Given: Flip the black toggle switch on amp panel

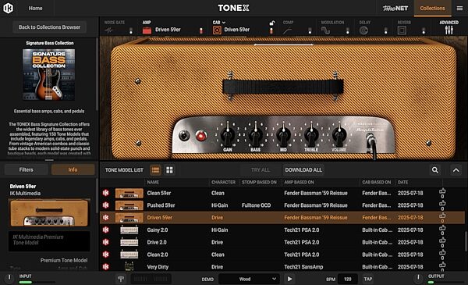Looking at the screenshot, I should click(184, 136).
